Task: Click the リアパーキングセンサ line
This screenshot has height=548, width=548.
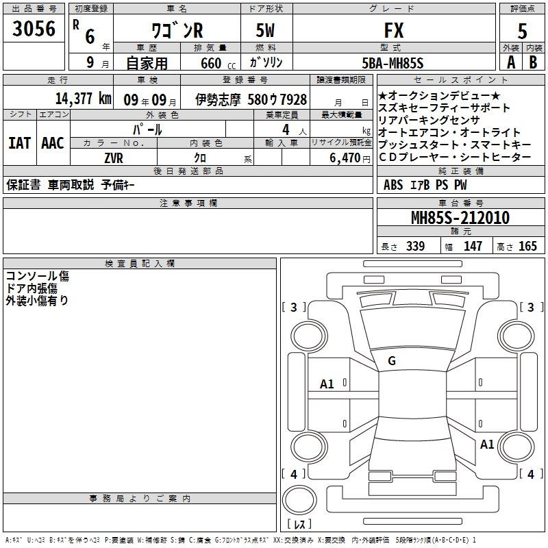Action: tap(429, 120)
